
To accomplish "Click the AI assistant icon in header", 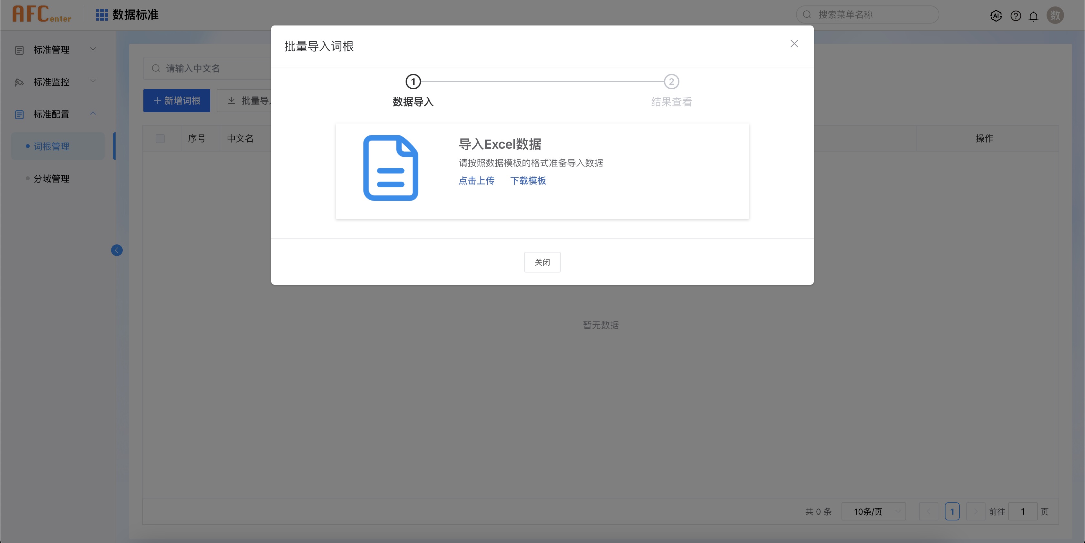I will pos(996,16).
